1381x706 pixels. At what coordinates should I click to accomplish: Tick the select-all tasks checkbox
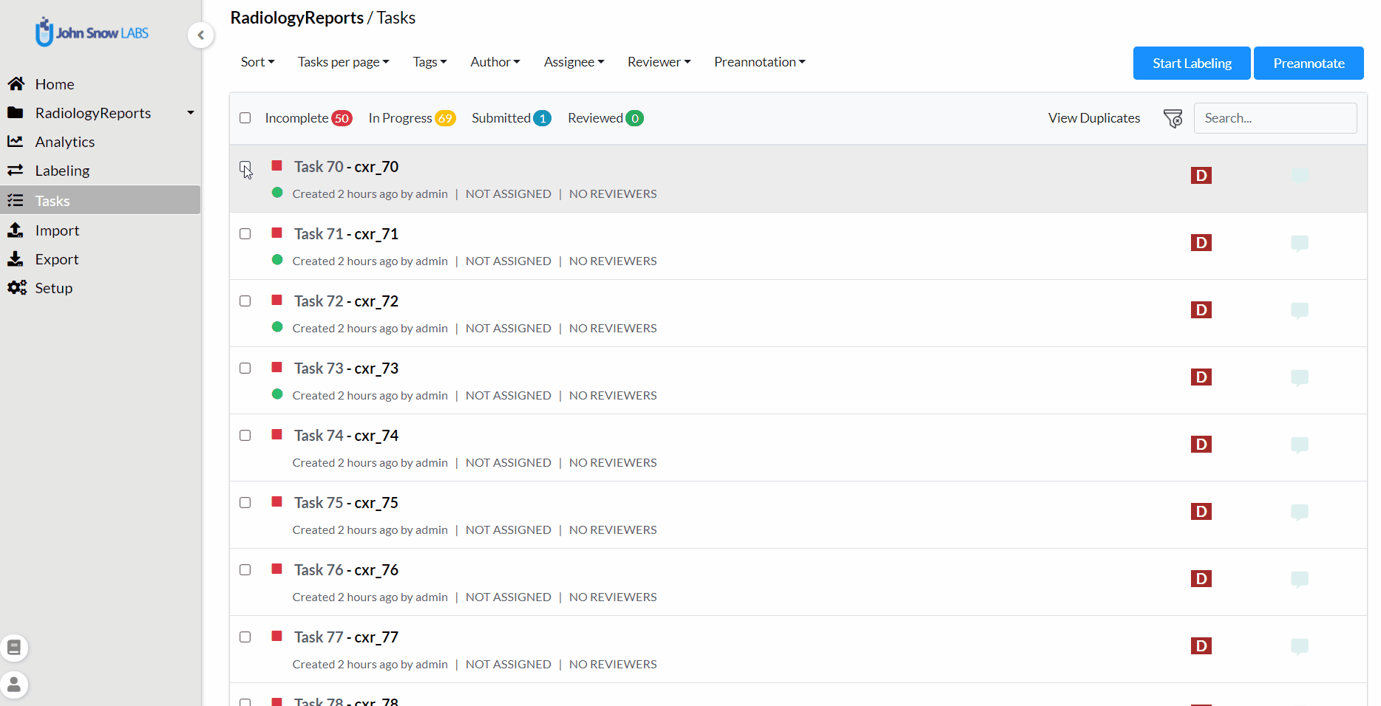coord(245,118)
